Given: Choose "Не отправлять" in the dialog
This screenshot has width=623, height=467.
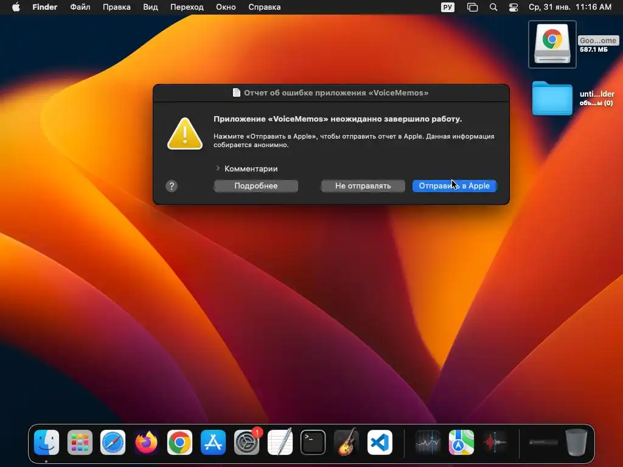Looking at the screenshot, I should click(x=363, y=186).
